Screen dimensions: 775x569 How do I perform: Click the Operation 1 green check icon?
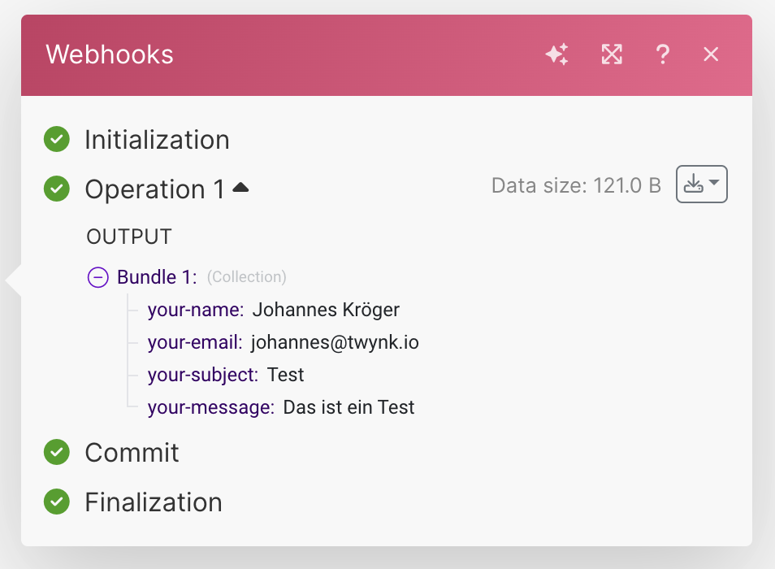pos(56,189)
